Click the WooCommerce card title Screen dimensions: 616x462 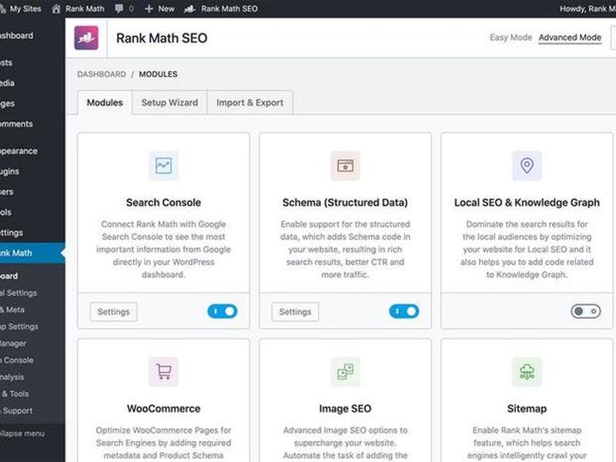(x=163, y=409)
